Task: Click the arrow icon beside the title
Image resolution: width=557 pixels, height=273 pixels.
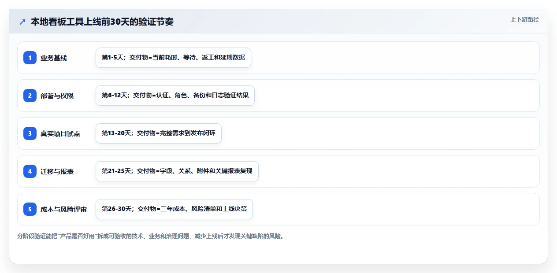Action: (x=22, y=22)
